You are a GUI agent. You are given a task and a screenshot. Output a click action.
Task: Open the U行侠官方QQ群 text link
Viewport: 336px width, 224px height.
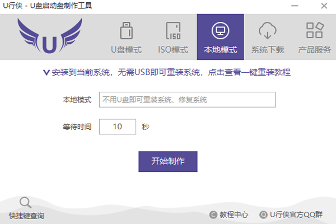296,214
